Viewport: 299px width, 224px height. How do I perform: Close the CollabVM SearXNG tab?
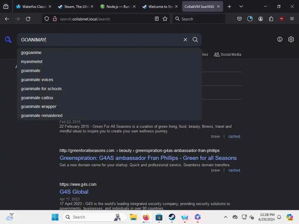tap(218, 6)
